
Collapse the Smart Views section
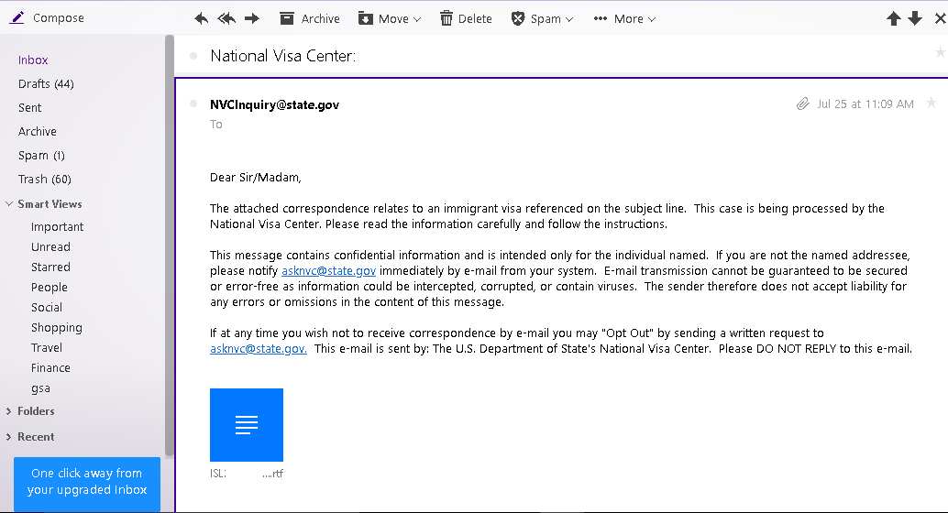coord(9,203)
